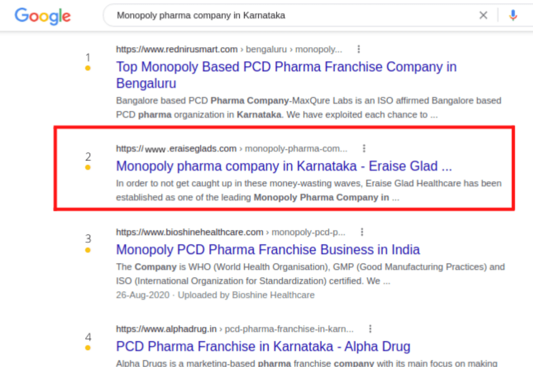Click the yellow dot beside result 1
This screenshot has height=367, width=533.
[x=88, y=68]
